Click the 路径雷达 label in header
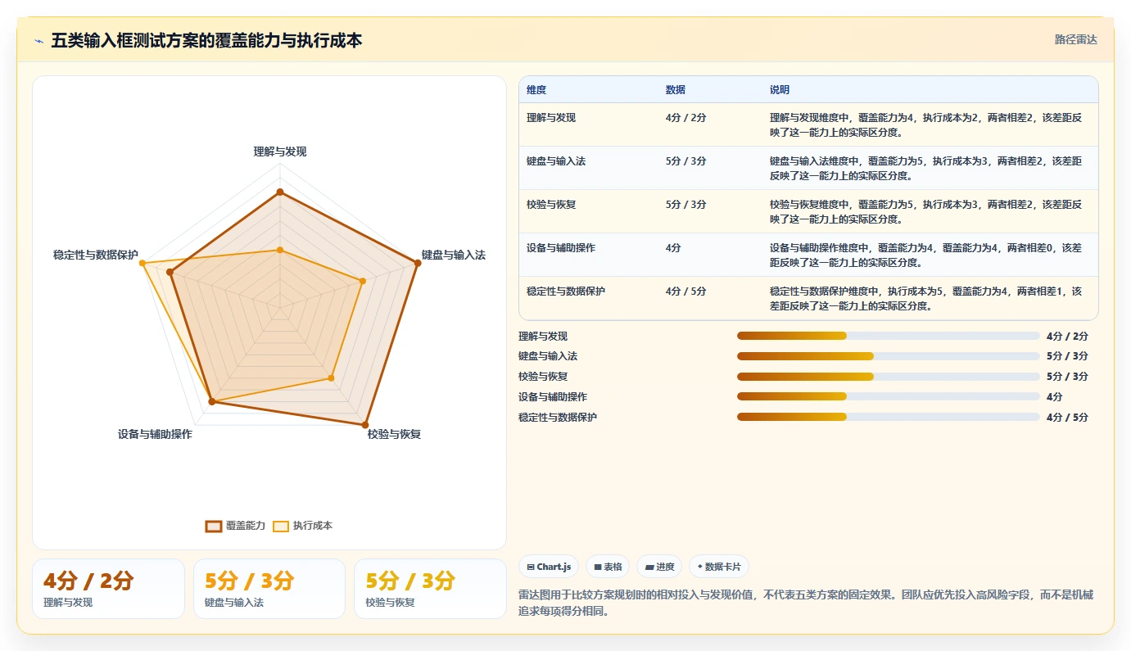Screen dimensions: 1131x651 pyautogui.click(x=1075, y=39)
